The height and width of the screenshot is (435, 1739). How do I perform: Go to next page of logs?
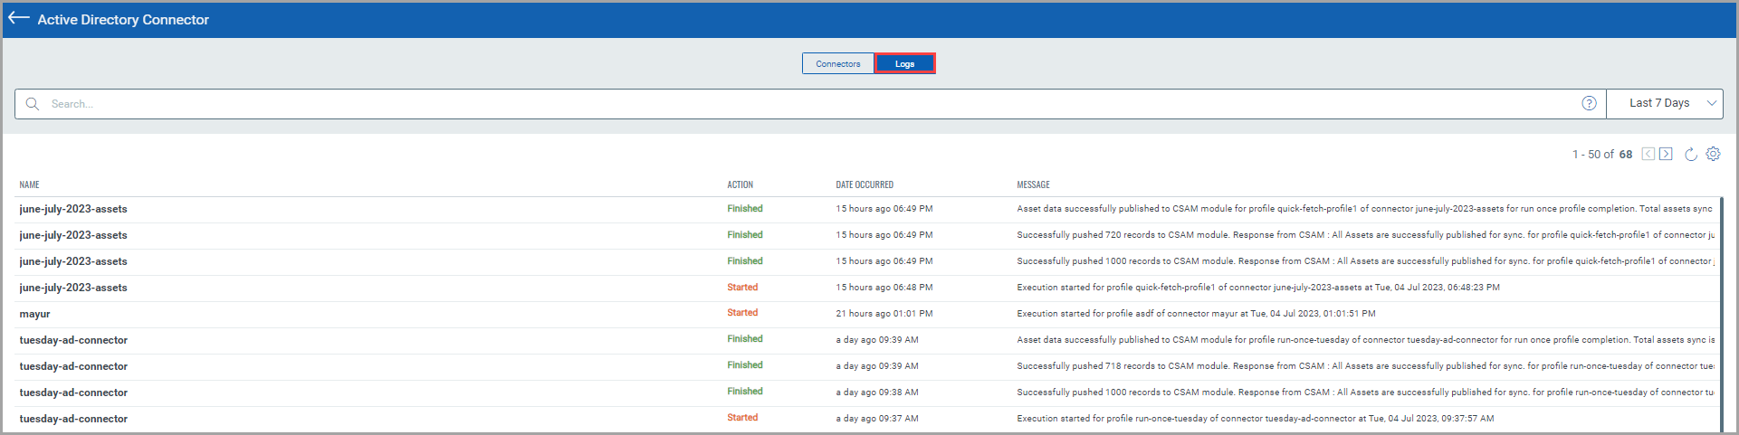(1666, 154)
